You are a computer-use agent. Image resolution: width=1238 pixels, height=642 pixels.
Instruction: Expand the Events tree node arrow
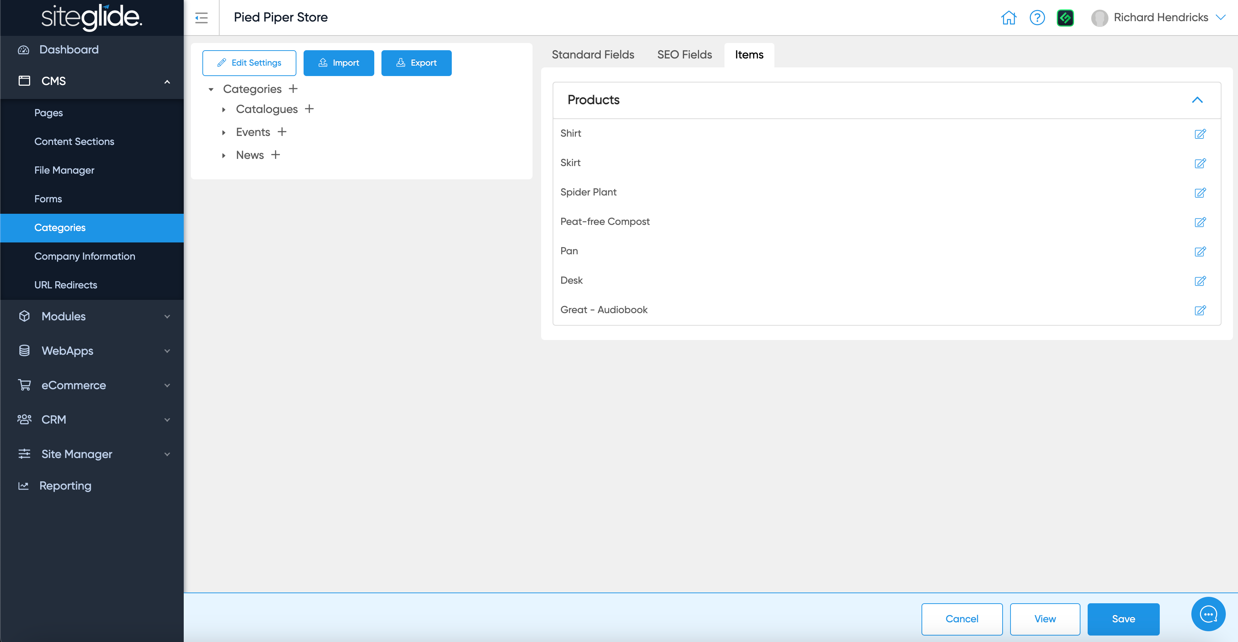[x=224, y=133]
